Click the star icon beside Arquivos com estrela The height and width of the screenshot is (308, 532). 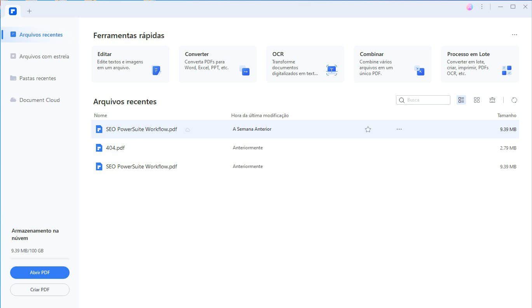click(13, 56)
